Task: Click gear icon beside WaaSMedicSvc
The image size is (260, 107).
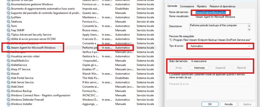Action: [8, 61]
